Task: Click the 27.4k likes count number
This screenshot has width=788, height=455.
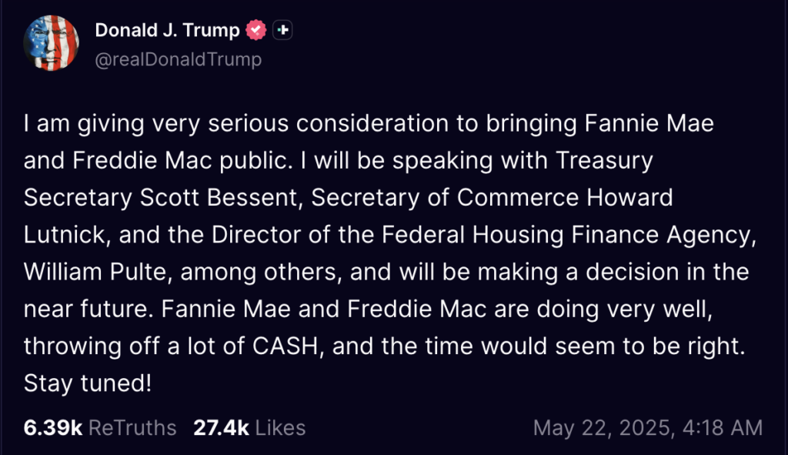Action: pos(221,428)
